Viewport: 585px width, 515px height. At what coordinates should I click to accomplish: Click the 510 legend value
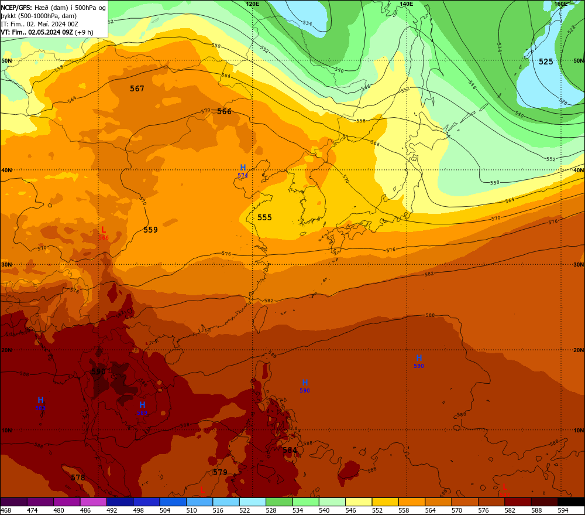click(191, 510)
